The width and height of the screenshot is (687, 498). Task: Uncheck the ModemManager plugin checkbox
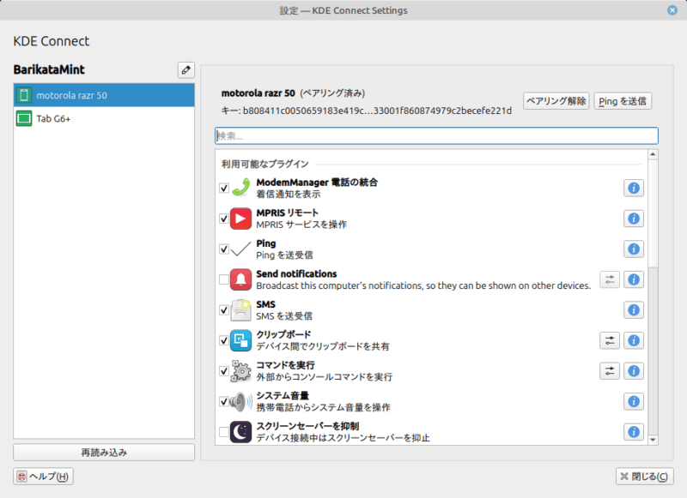224,188
